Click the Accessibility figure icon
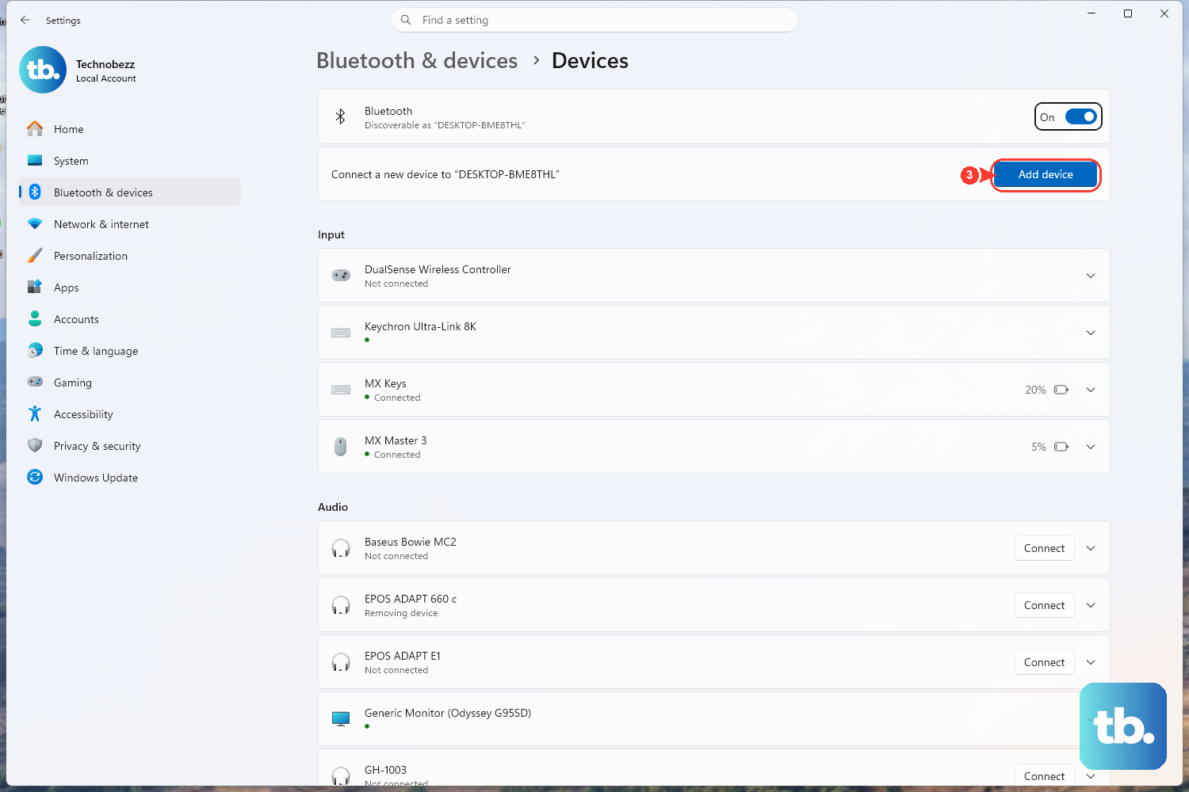1189x792 pixels. (35, 413)
